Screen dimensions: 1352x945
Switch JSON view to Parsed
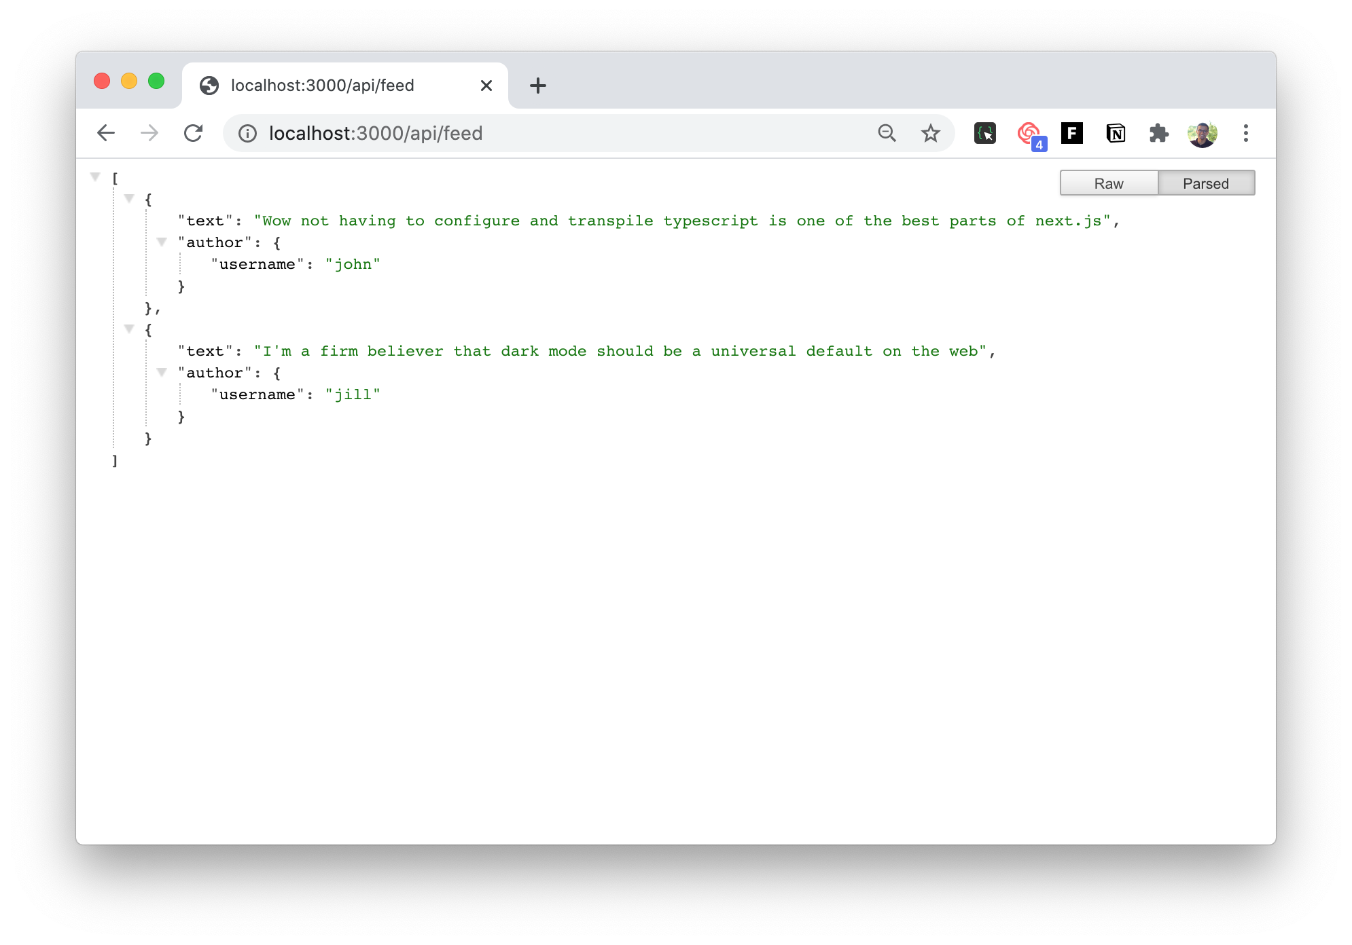[1206, 183]
